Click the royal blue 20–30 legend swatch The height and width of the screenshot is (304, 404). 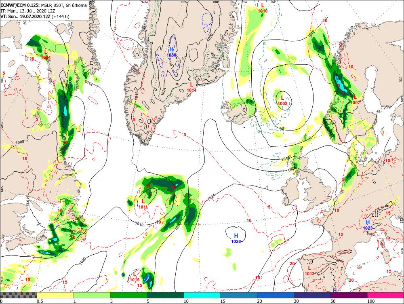pos(276,295)
